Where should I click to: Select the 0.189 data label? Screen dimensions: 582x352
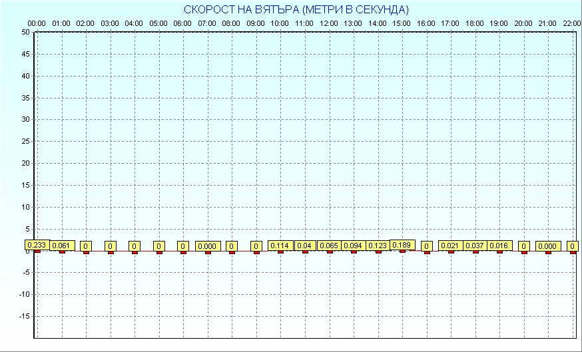402,245
